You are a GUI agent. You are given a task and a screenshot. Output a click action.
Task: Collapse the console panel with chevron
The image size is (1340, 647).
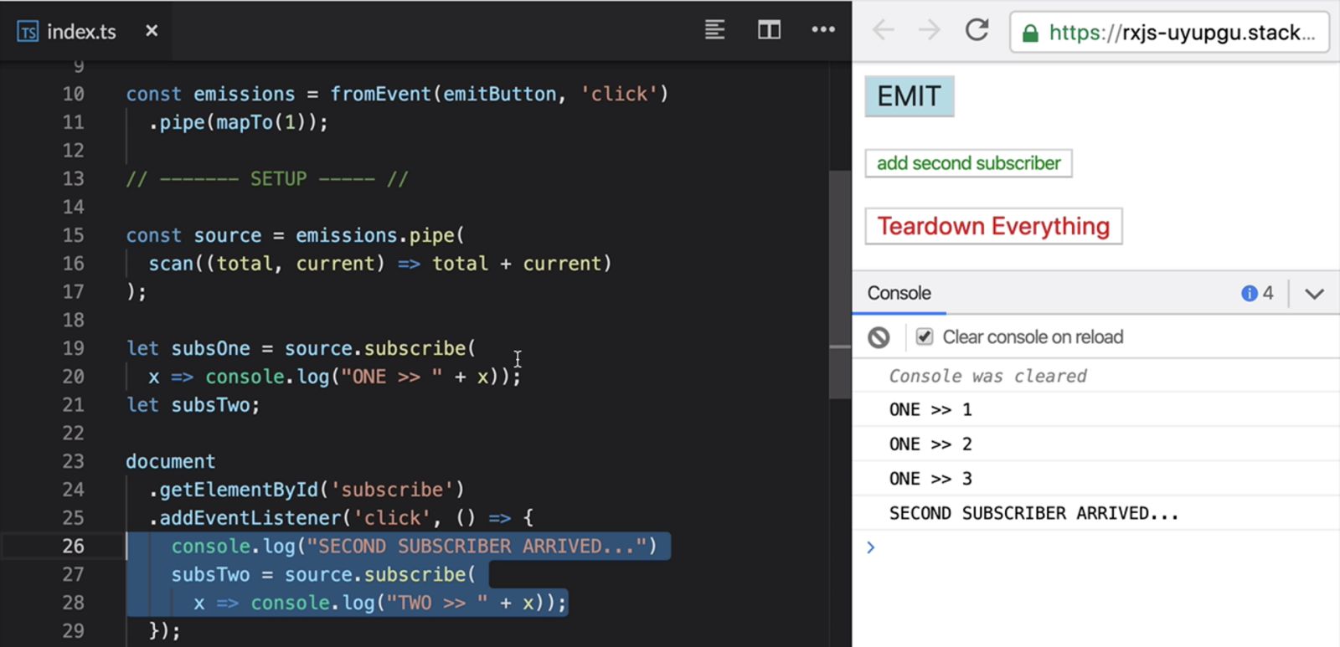(x=1314, y=294)
